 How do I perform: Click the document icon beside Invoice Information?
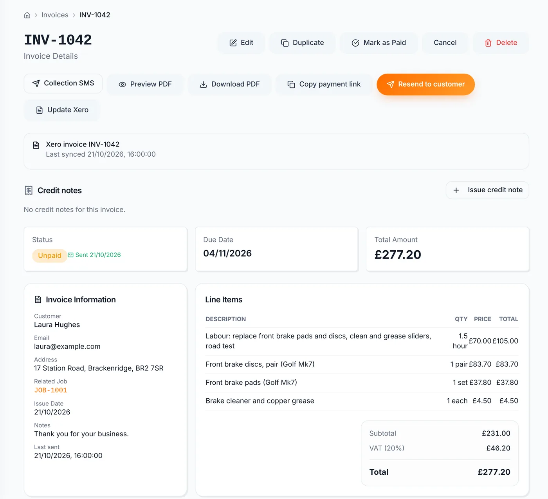tap(38, 300)
